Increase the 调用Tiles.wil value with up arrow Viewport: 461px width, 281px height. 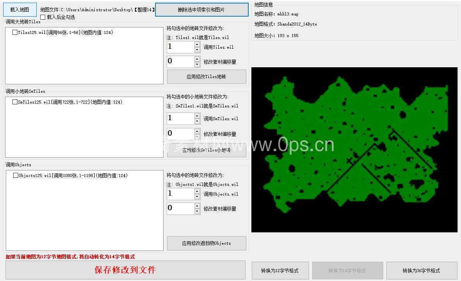(x=197, y=44)
